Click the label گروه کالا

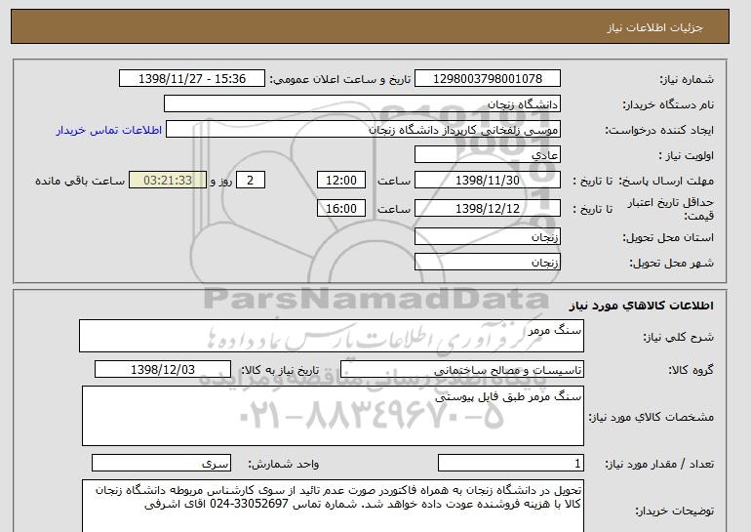pyautogui.click(x=692, y=370)
